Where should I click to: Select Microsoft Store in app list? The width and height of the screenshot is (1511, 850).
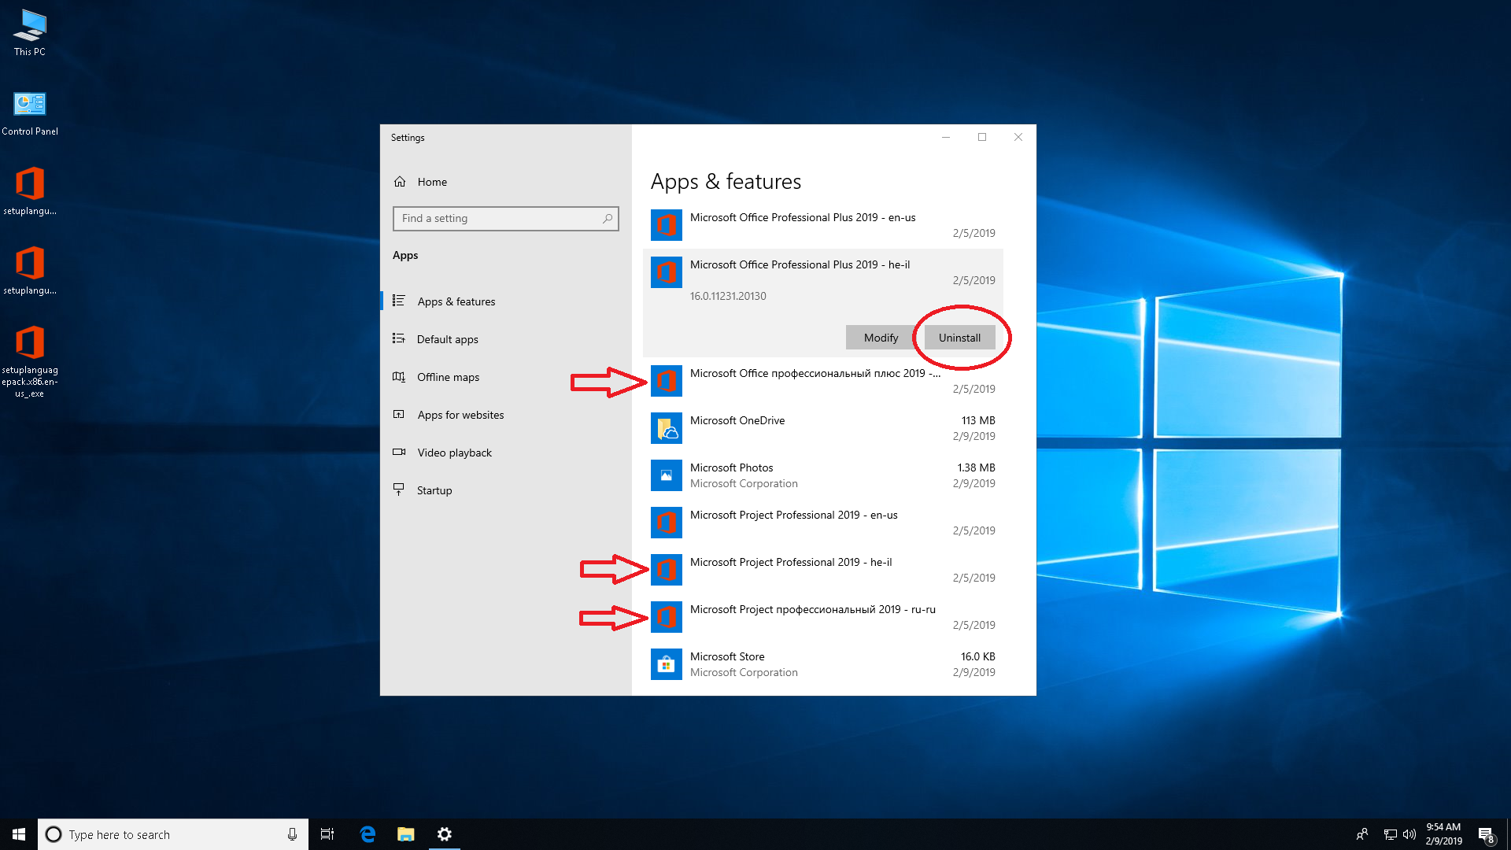(x=823, y=664)
